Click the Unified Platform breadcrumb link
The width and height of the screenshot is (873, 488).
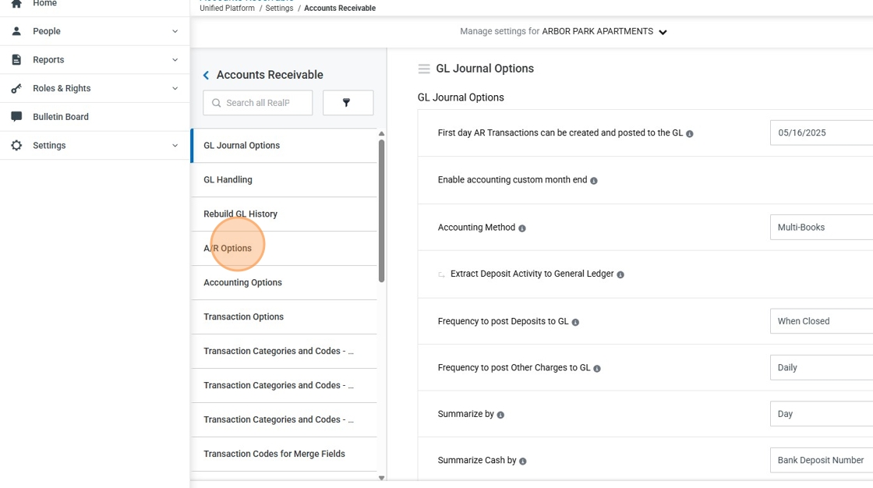(227, 9)
